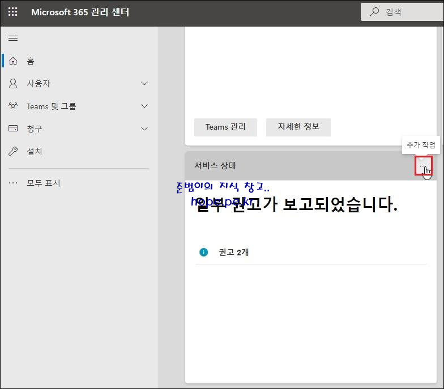Open Teams 및 그룹 navigation item
This screenshot has height=389, width=444.
[x=79, y=106]
